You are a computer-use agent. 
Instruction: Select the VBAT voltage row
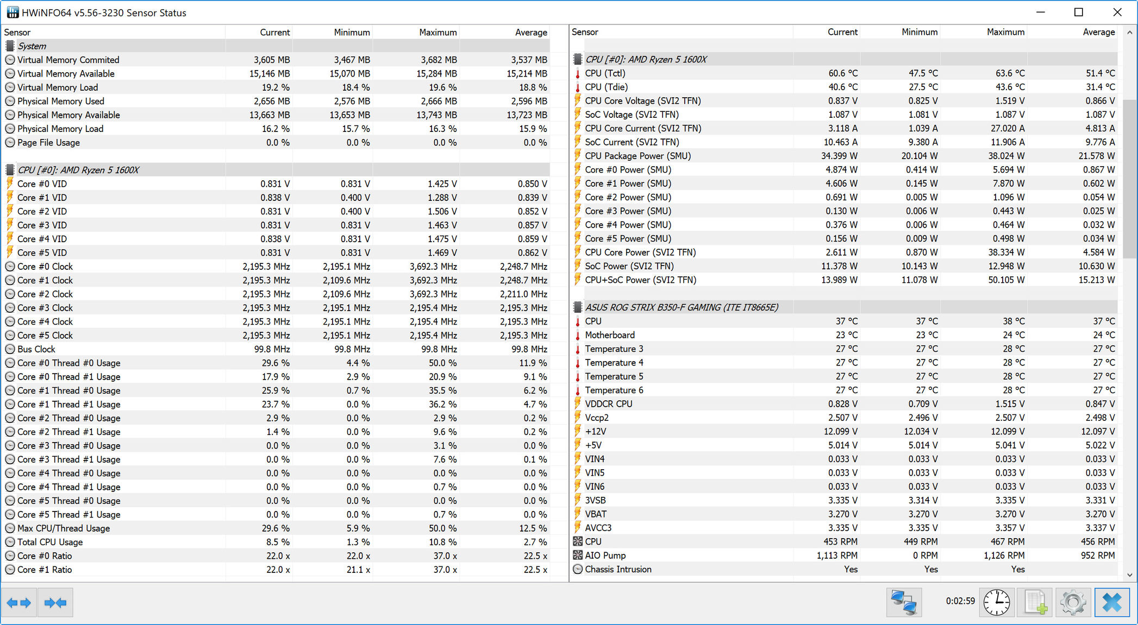[845, 514]
